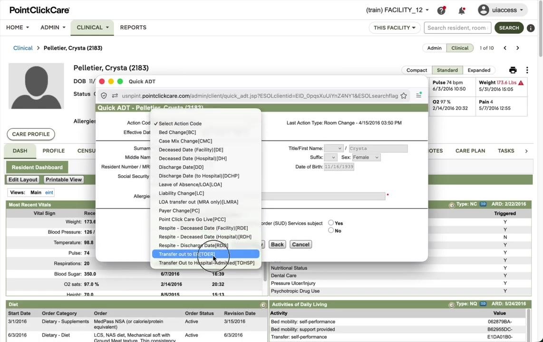
Task: Click the 3.0 badge next to Type: NC
Action: [483, 204]
